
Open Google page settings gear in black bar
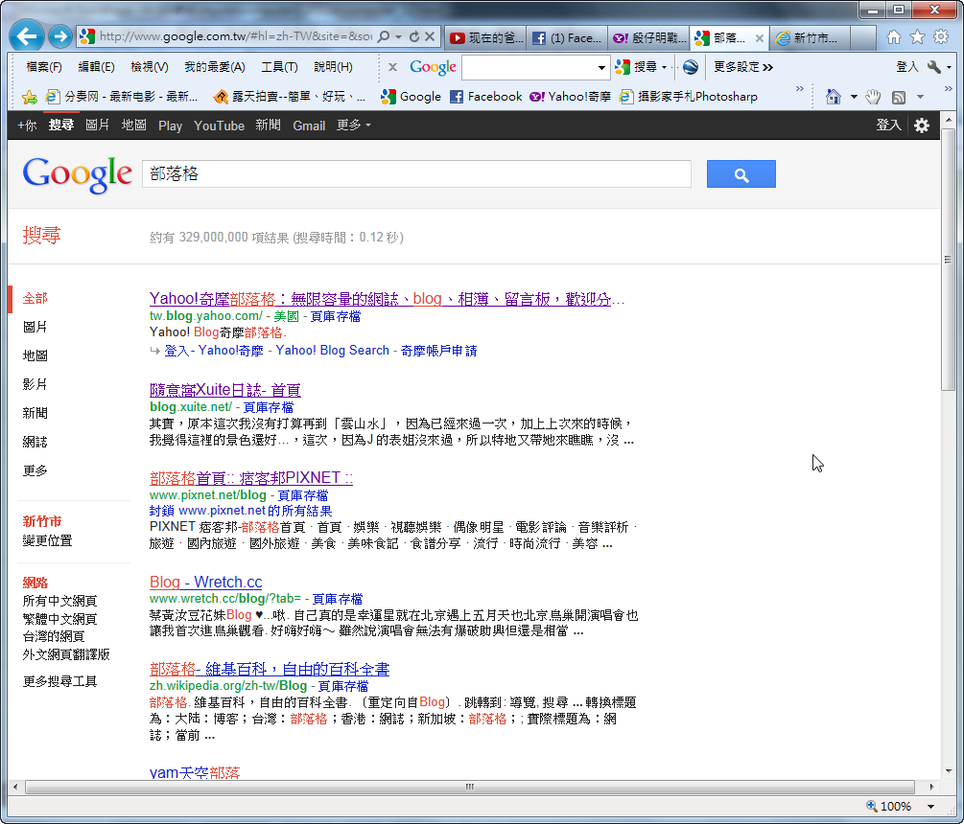(921, 126)
